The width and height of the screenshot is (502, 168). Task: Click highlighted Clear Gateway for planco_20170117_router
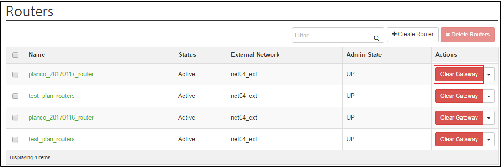click(459, 74)
